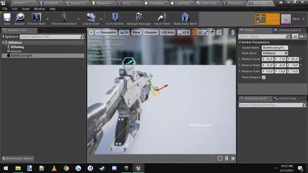The image size is (308, 173).
Task: Step forward one frame in preview
Action: pyautogui.click(x=233, y=158)
